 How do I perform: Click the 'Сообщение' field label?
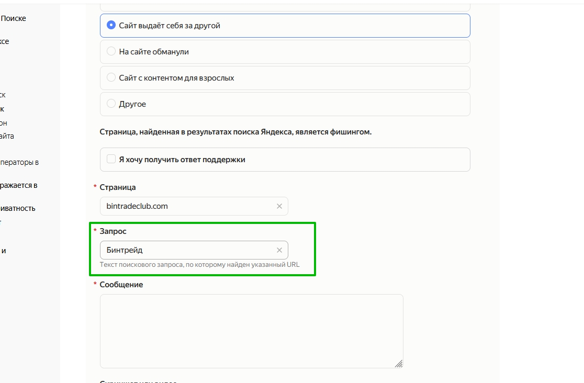coord(121,285)
